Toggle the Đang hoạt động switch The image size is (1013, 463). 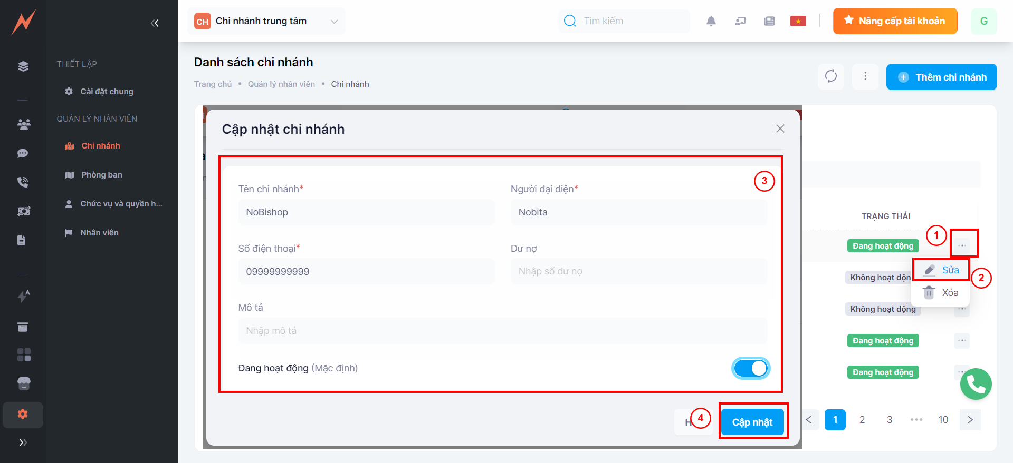pos(751,368)
